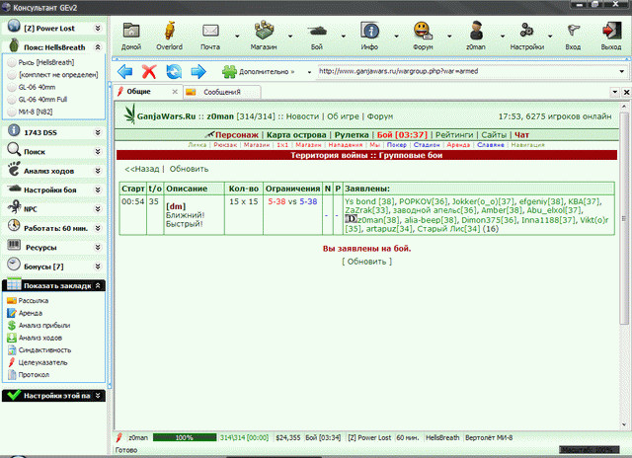Collapse the Показать закладки panel
Viewport: 632px width, 458px height.
(98, 285)
